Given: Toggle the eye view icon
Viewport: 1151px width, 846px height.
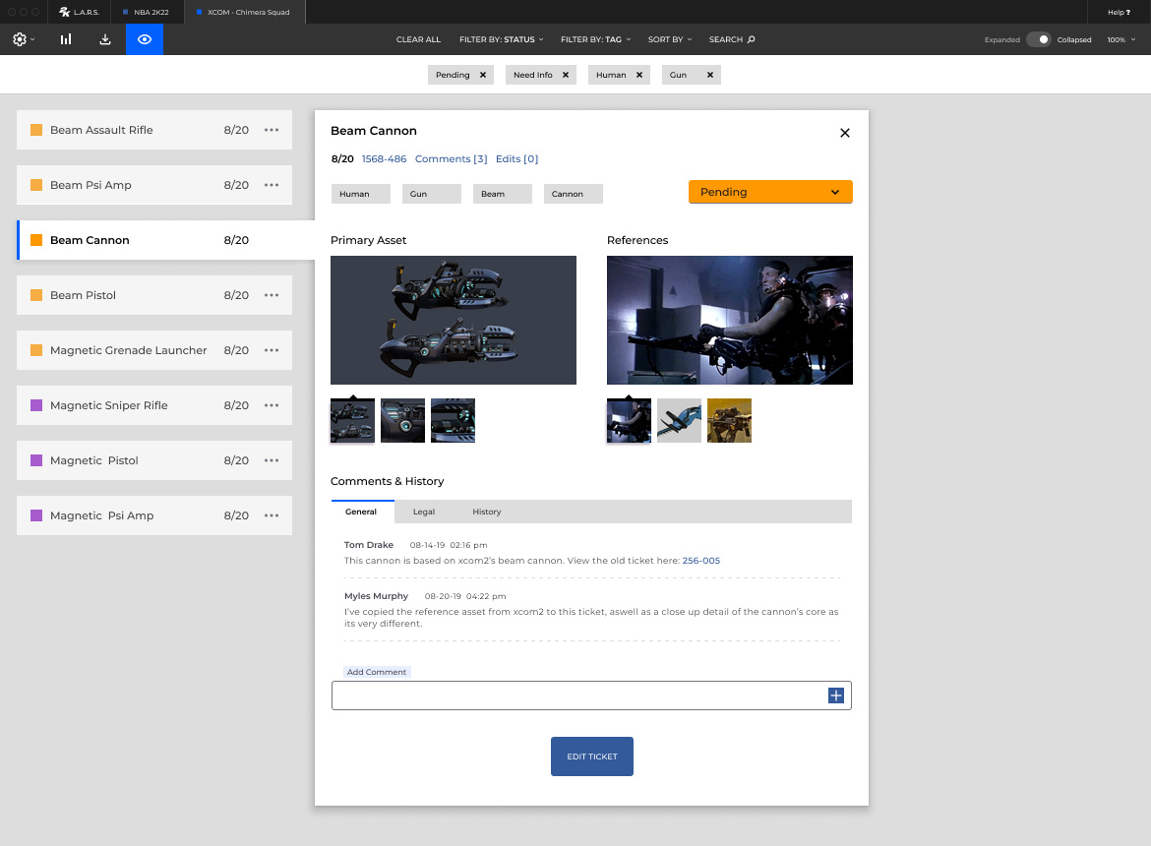Looking at the screenshot, I should tap(145, 39).
